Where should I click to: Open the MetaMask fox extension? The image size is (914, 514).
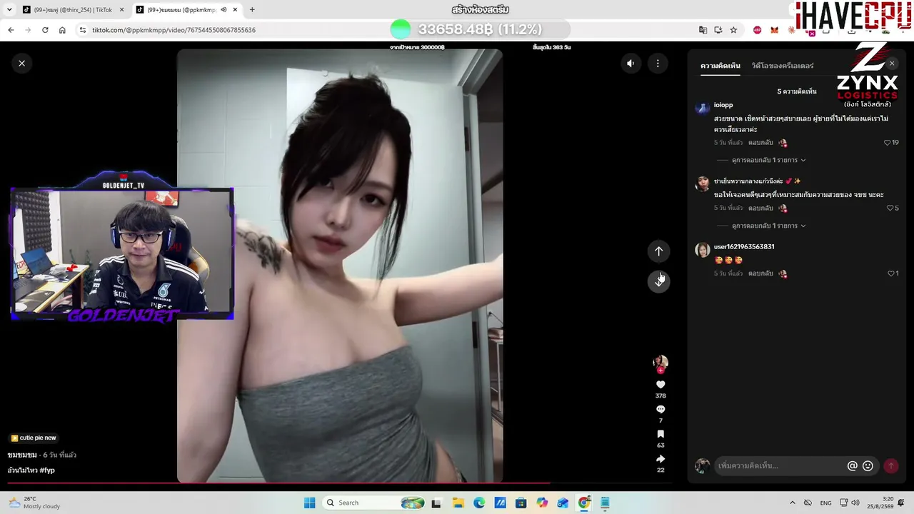[x=774, y=30]
